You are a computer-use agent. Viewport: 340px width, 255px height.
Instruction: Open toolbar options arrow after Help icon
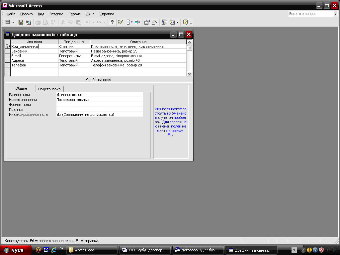(191, 24)
